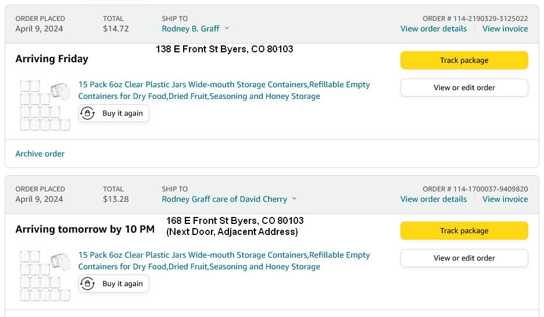Open Rodney Graff care of David Cherry name

pyautogui.click(x=224, y=199)
